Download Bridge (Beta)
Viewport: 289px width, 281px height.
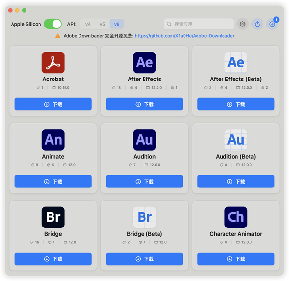point(144,259)
